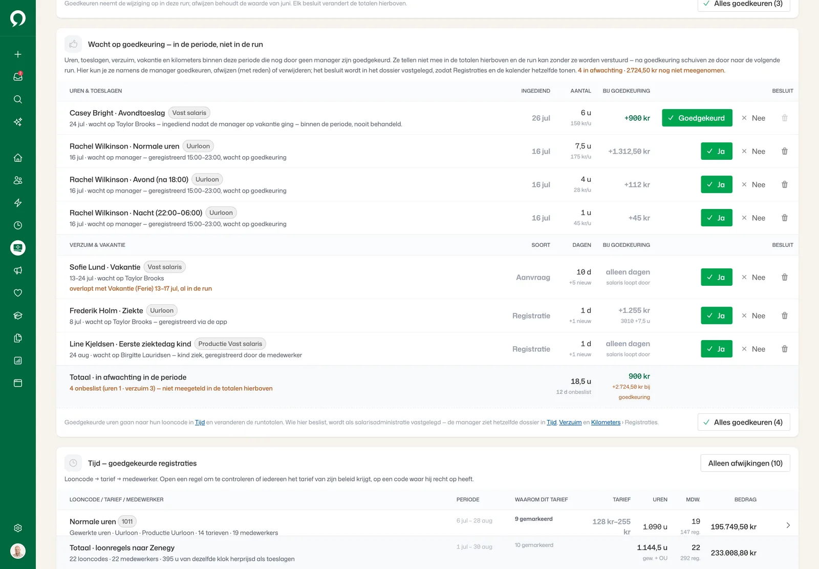Follow the first Tijd link after looncode
Image resolution: width=819 pixels, height=569 pixels.
pyautogui.click(x=200, y=423)
